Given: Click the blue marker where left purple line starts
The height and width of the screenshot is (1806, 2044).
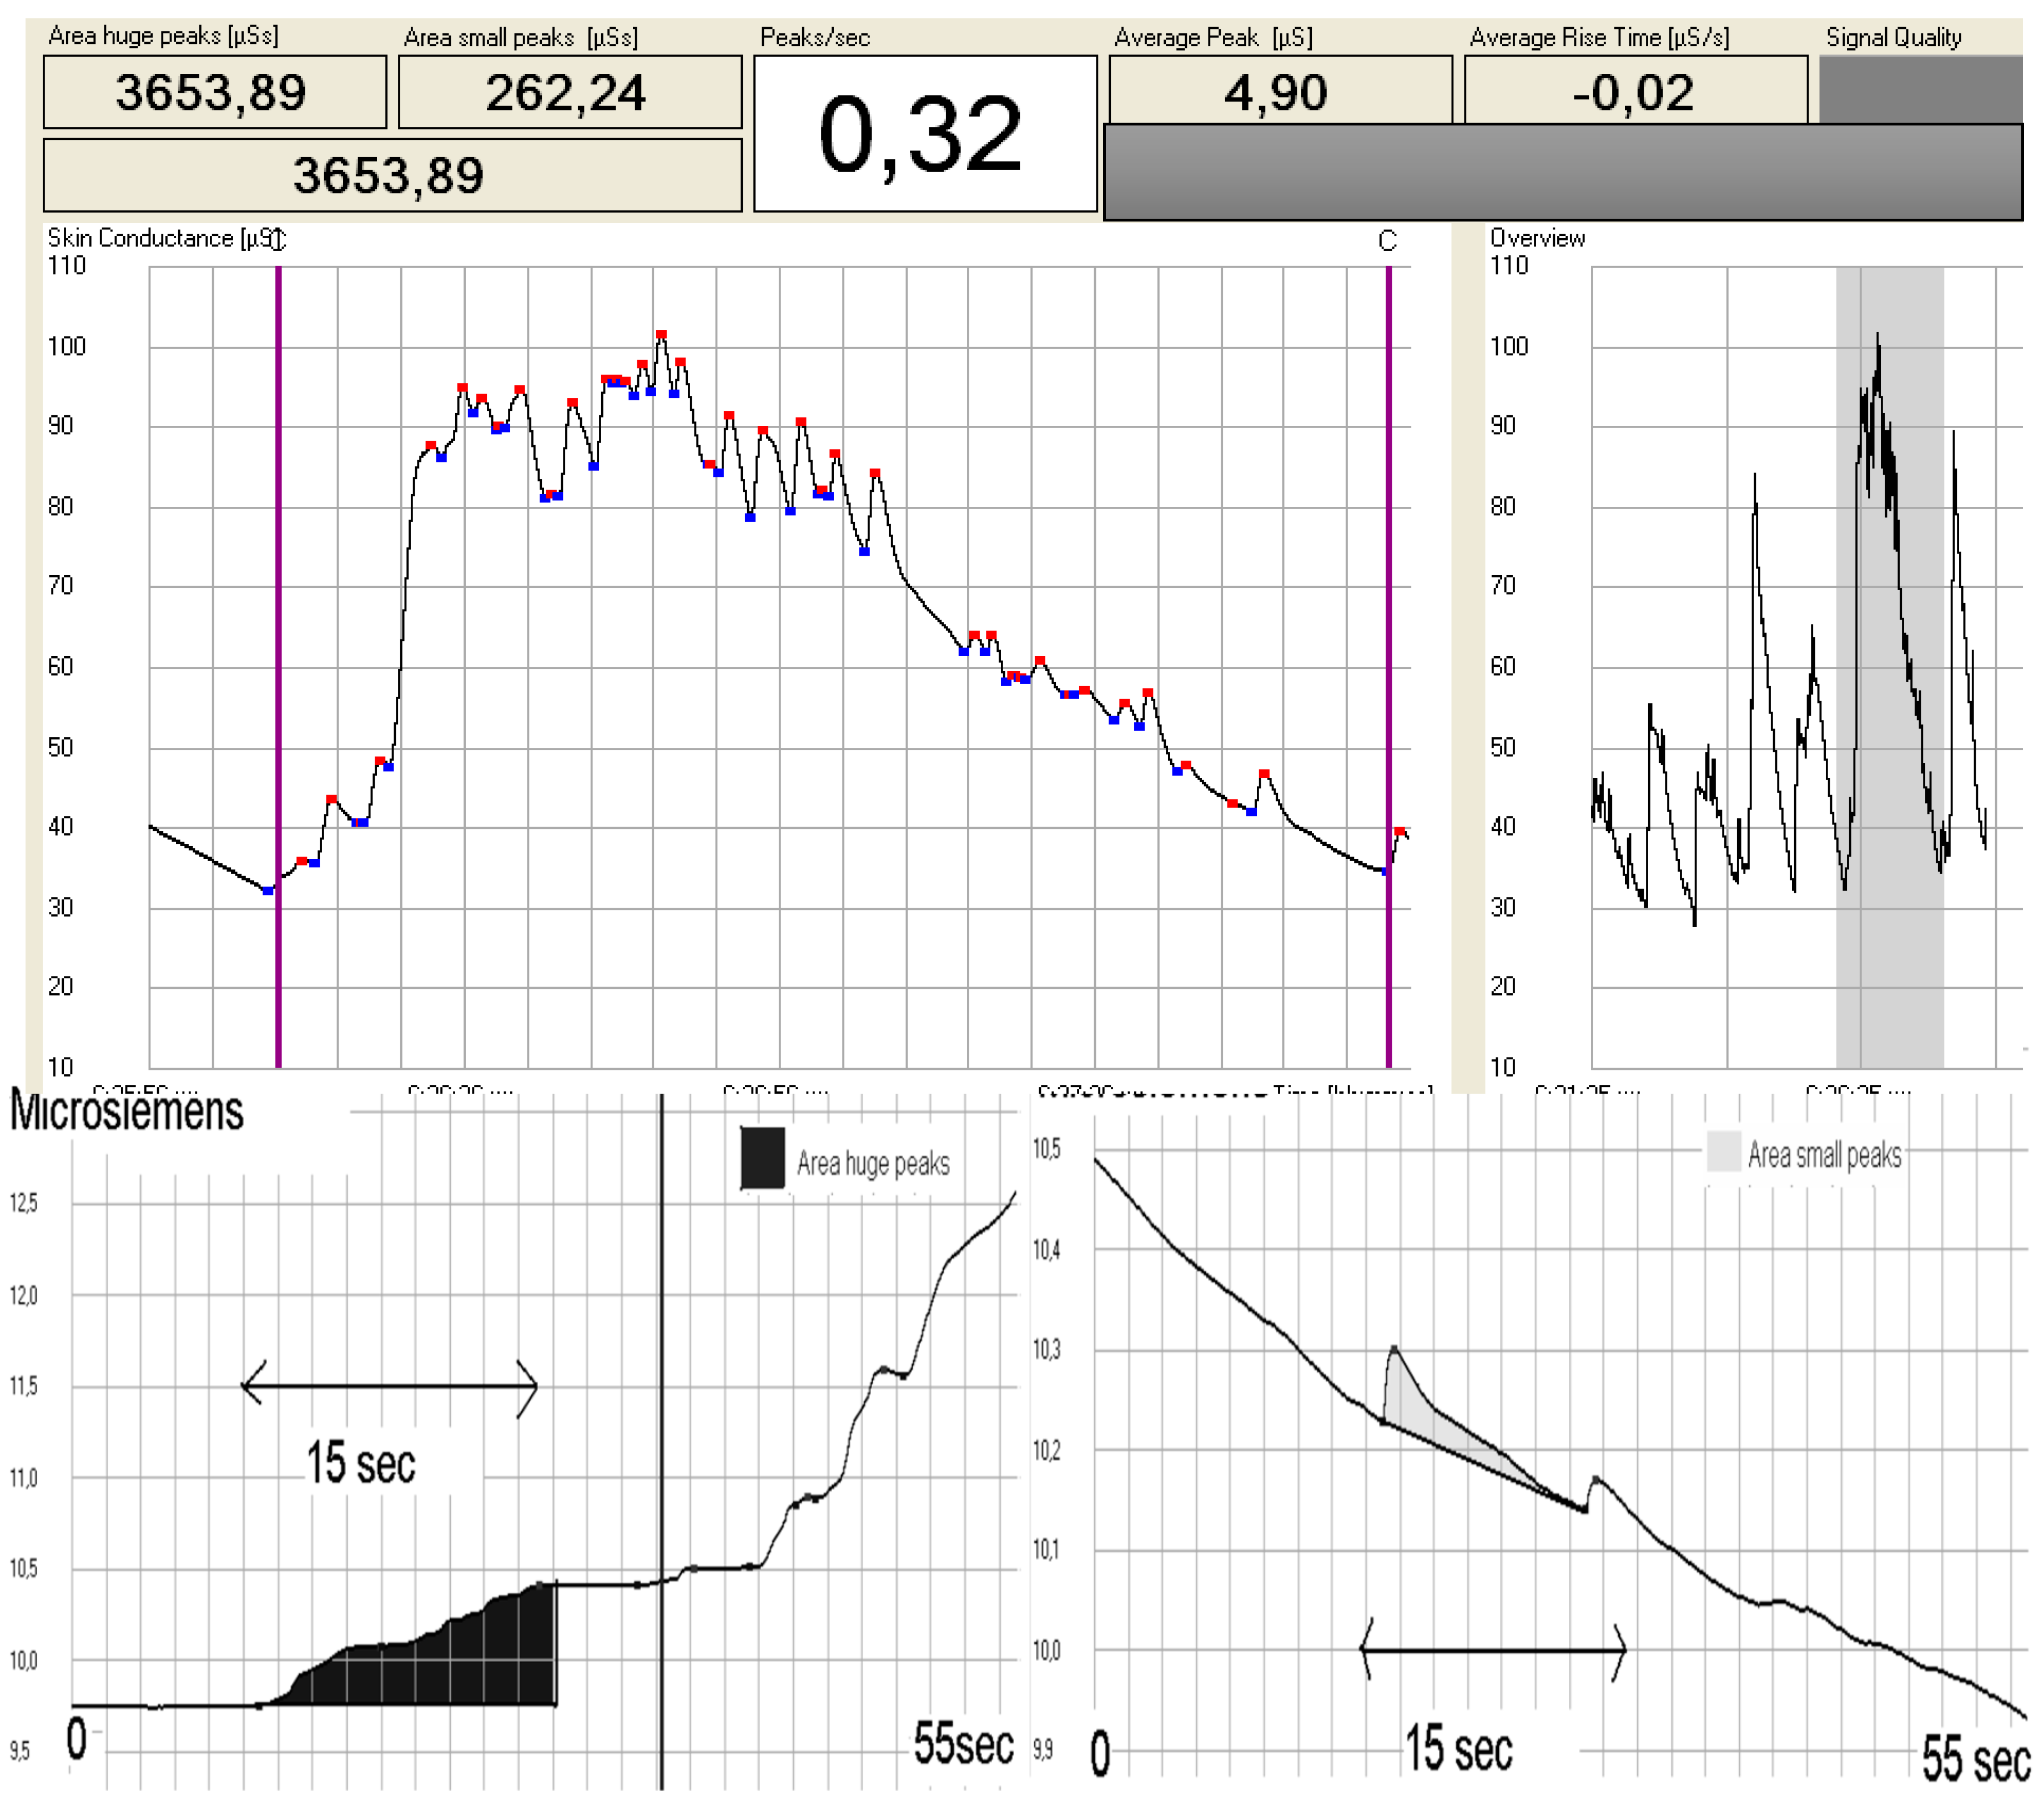Looking at the screenshot, I should tap(268, 890).
